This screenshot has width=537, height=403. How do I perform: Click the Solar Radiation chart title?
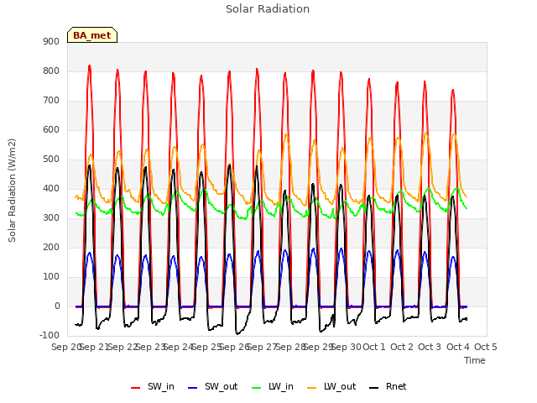(x=268, y=9)
